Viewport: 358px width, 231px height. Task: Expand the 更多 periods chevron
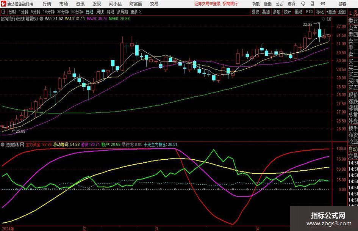pos(140,12)
